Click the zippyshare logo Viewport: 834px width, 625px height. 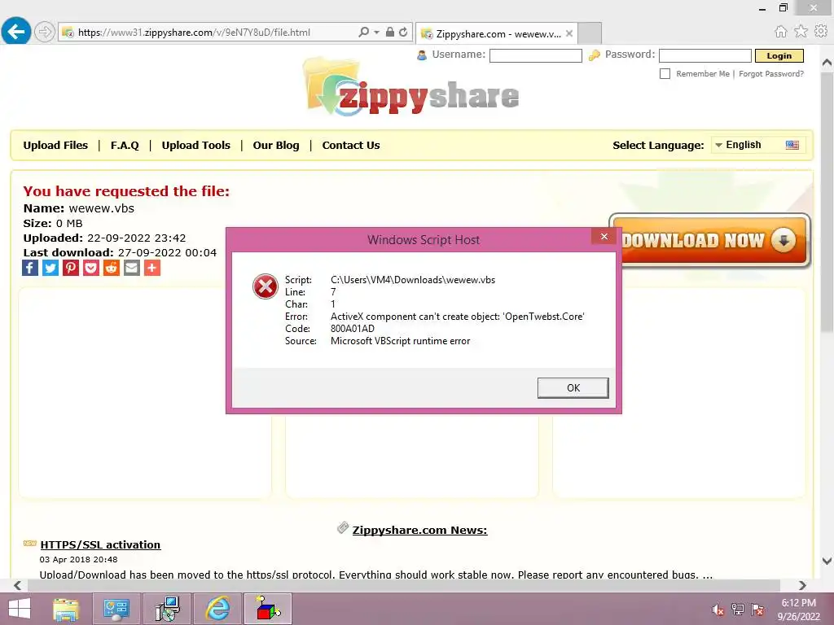(410, 88)
